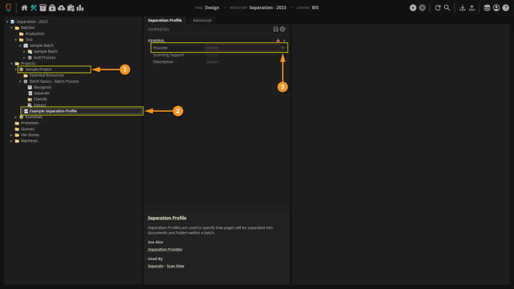Click the search magnifier icon
514x289 pixels.
(x=447, y=8)
